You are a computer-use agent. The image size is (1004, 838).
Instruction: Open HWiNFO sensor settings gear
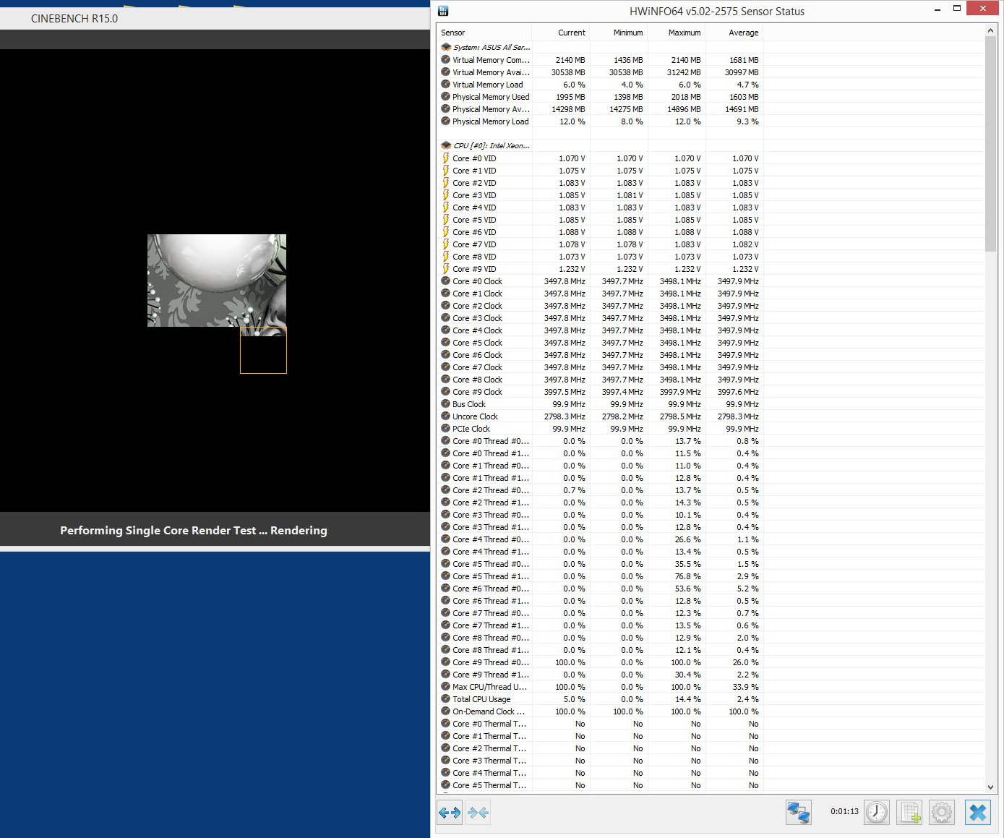point(942,813)
